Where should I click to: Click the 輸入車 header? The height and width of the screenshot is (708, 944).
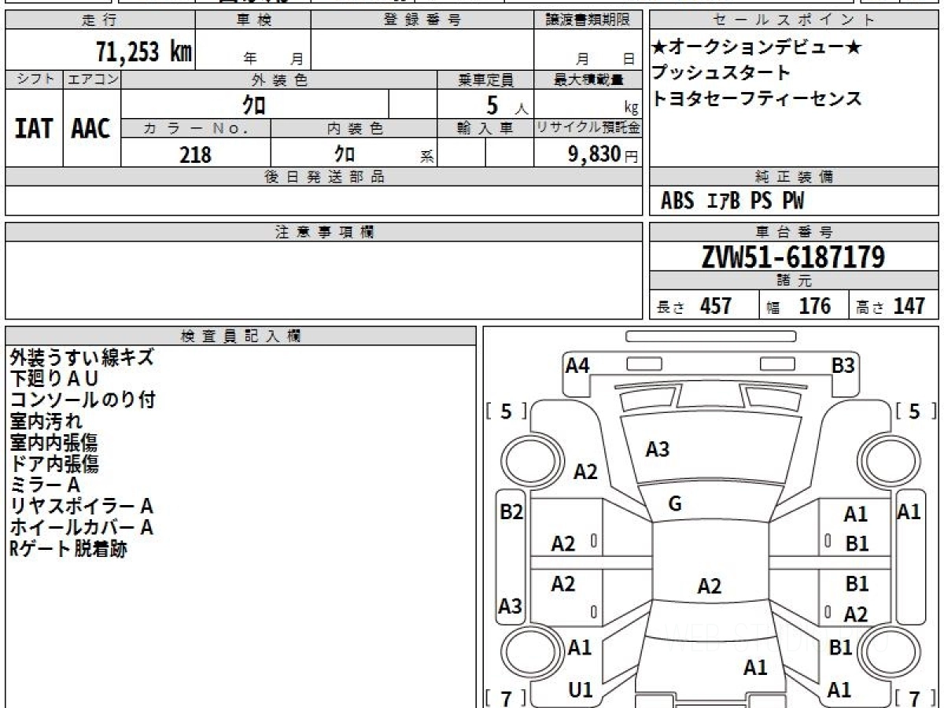(x=485, y=128)
